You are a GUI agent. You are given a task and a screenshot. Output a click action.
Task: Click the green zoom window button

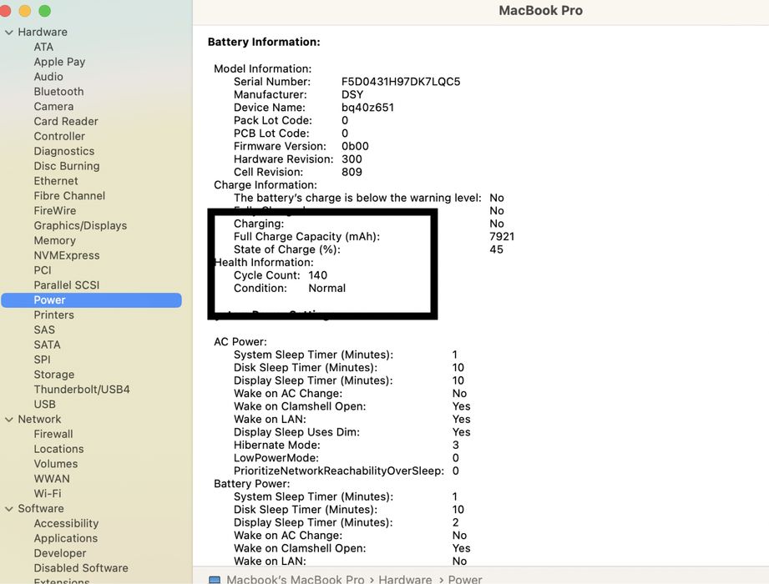click(44, 11)
